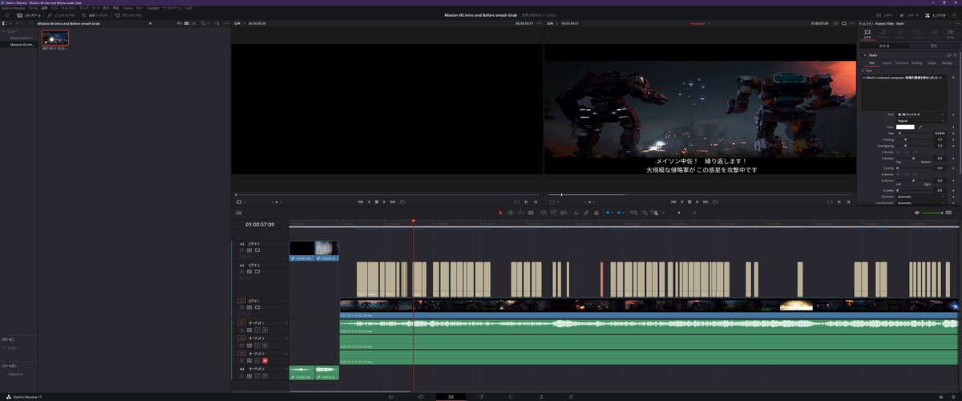Viewport: 962px width, 401px height.
Task: Open the Color page icon
Action: (511, 396)
